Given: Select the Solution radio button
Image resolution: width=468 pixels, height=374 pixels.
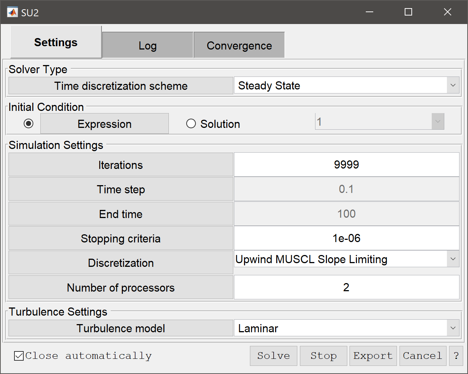Looking at the screenshot, I should tap(191, 123).
